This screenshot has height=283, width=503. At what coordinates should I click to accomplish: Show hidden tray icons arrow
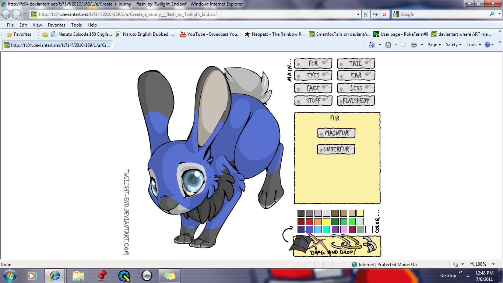point(468,276)
